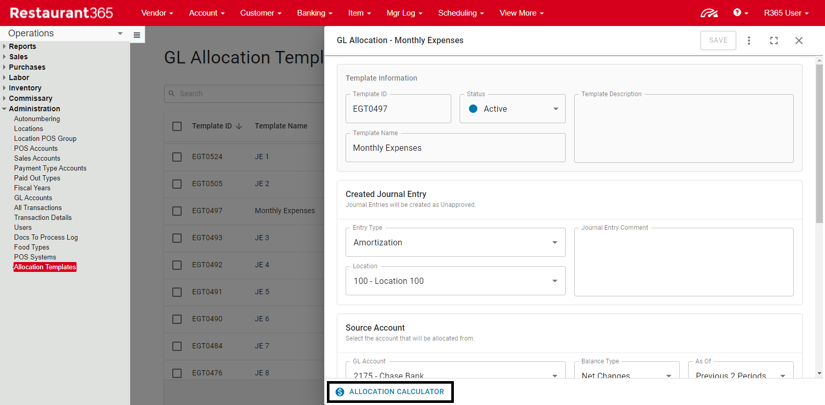Click the SAVE button
Image resolution: width=825 pixels, height=405 pixels.
(x=718, y=41)
